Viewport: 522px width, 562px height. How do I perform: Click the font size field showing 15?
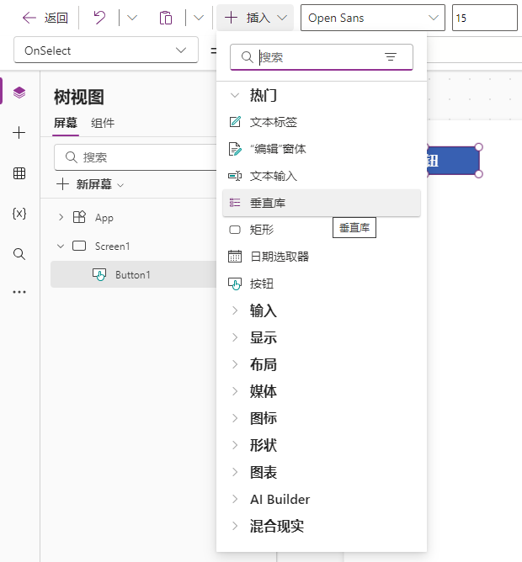484,18
